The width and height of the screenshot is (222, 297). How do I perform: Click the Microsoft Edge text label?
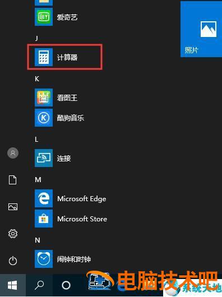pyautogui.click(x=82, y=199)
